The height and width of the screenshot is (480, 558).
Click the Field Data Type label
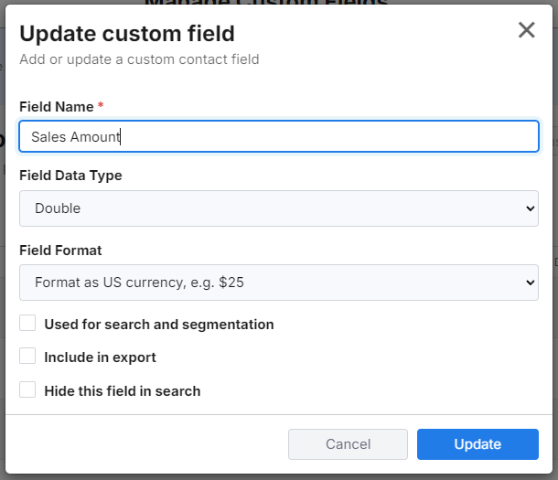tap(70, 176)
